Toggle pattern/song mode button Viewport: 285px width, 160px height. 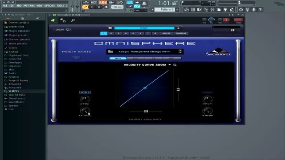point(85,7)
